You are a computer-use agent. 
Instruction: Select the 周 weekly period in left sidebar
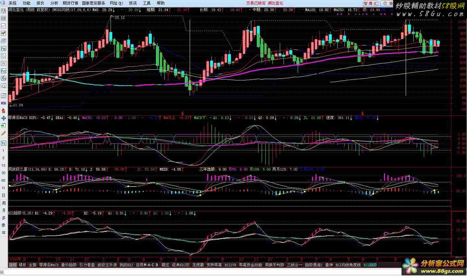click(4, 203)
